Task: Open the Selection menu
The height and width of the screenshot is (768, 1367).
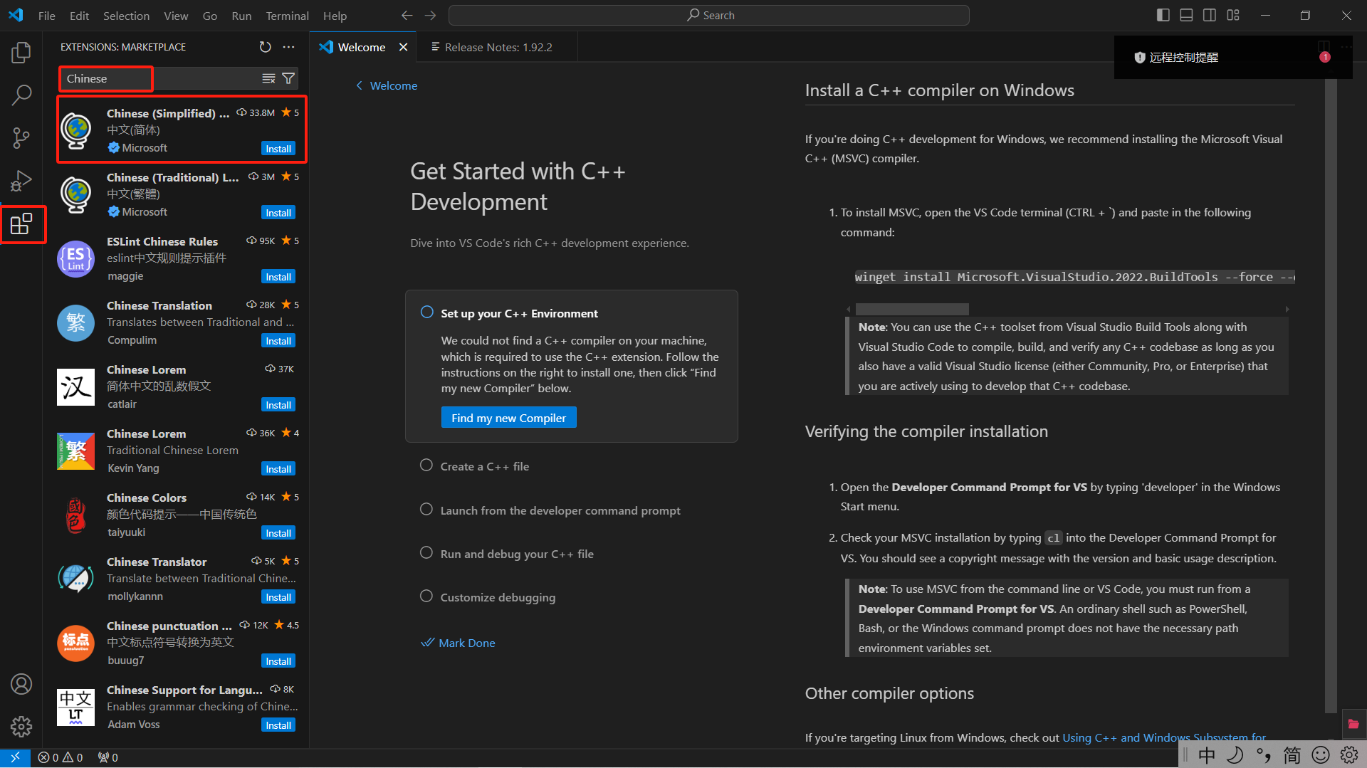Action: click(126, 16)
